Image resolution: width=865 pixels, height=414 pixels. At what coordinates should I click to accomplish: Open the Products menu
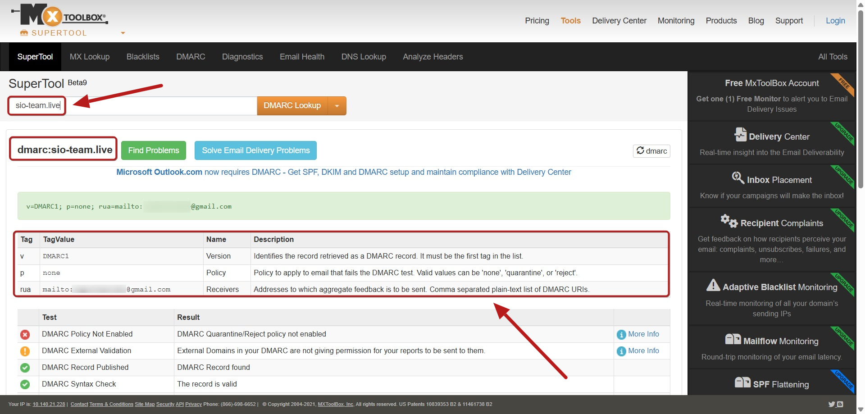coord(721,21)
